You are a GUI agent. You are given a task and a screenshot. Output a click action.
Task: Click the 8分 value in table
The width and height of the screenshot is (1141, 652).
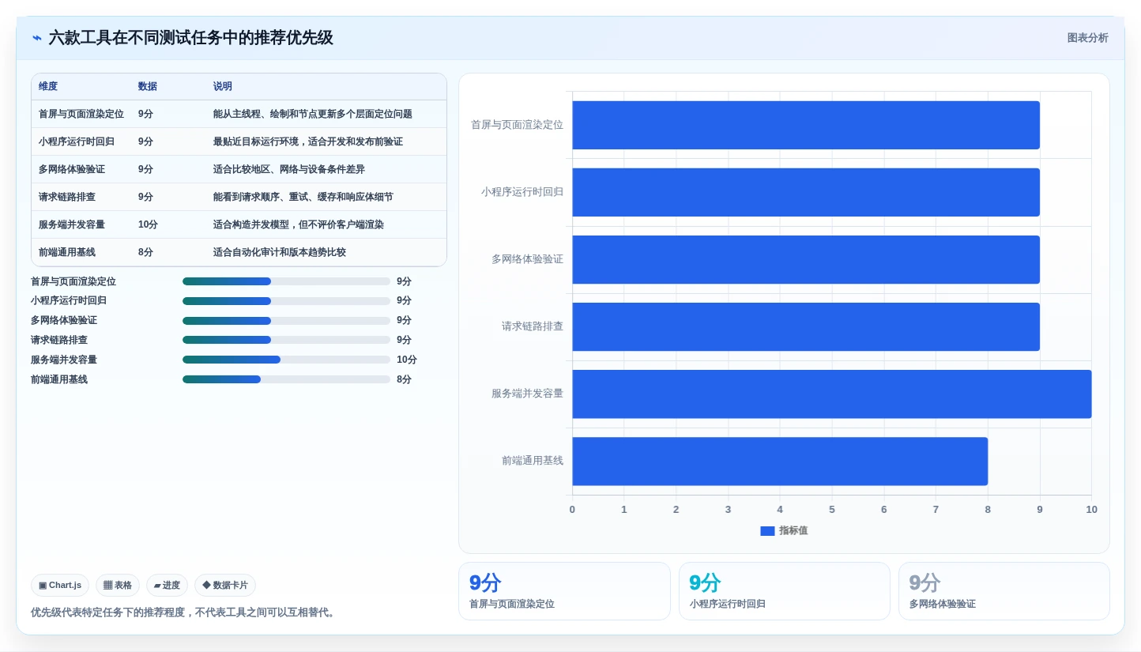(x=145, y=252)
